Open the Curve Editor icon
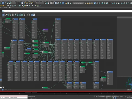132x99 pixels. click(x=58, y=3)
